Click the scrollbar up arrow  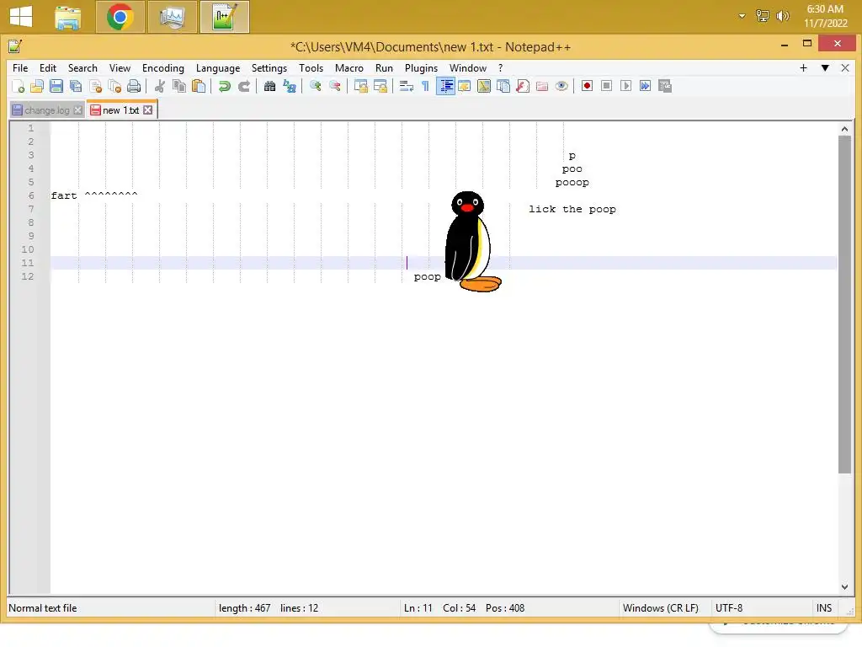pyautogui.click(x=844, y=129)
